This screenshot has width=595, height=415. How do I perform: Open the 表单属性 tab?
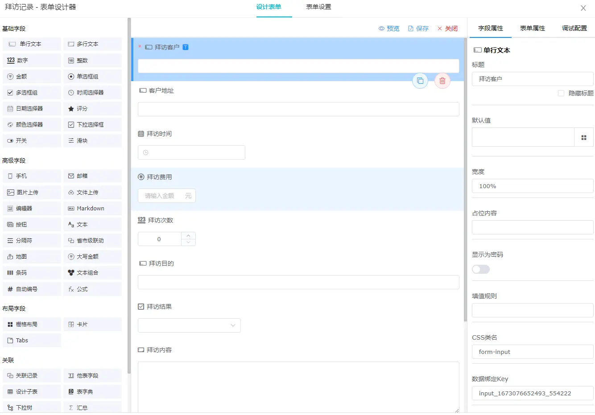(x=533, y=28)
